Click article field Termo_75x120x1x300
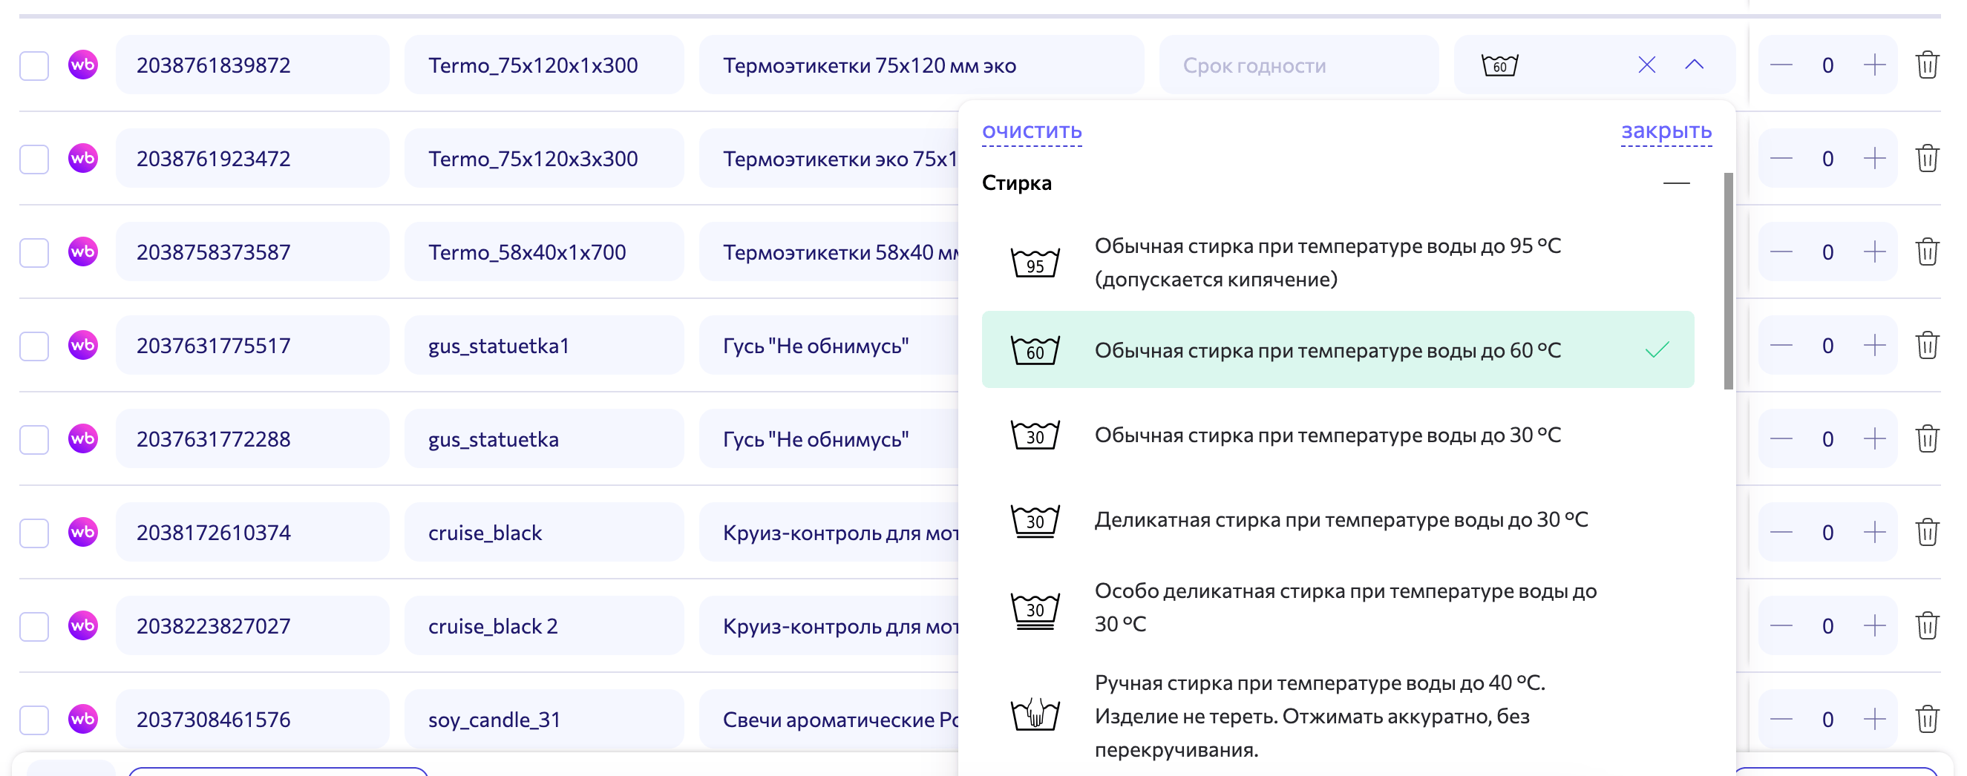 (543, 65)
